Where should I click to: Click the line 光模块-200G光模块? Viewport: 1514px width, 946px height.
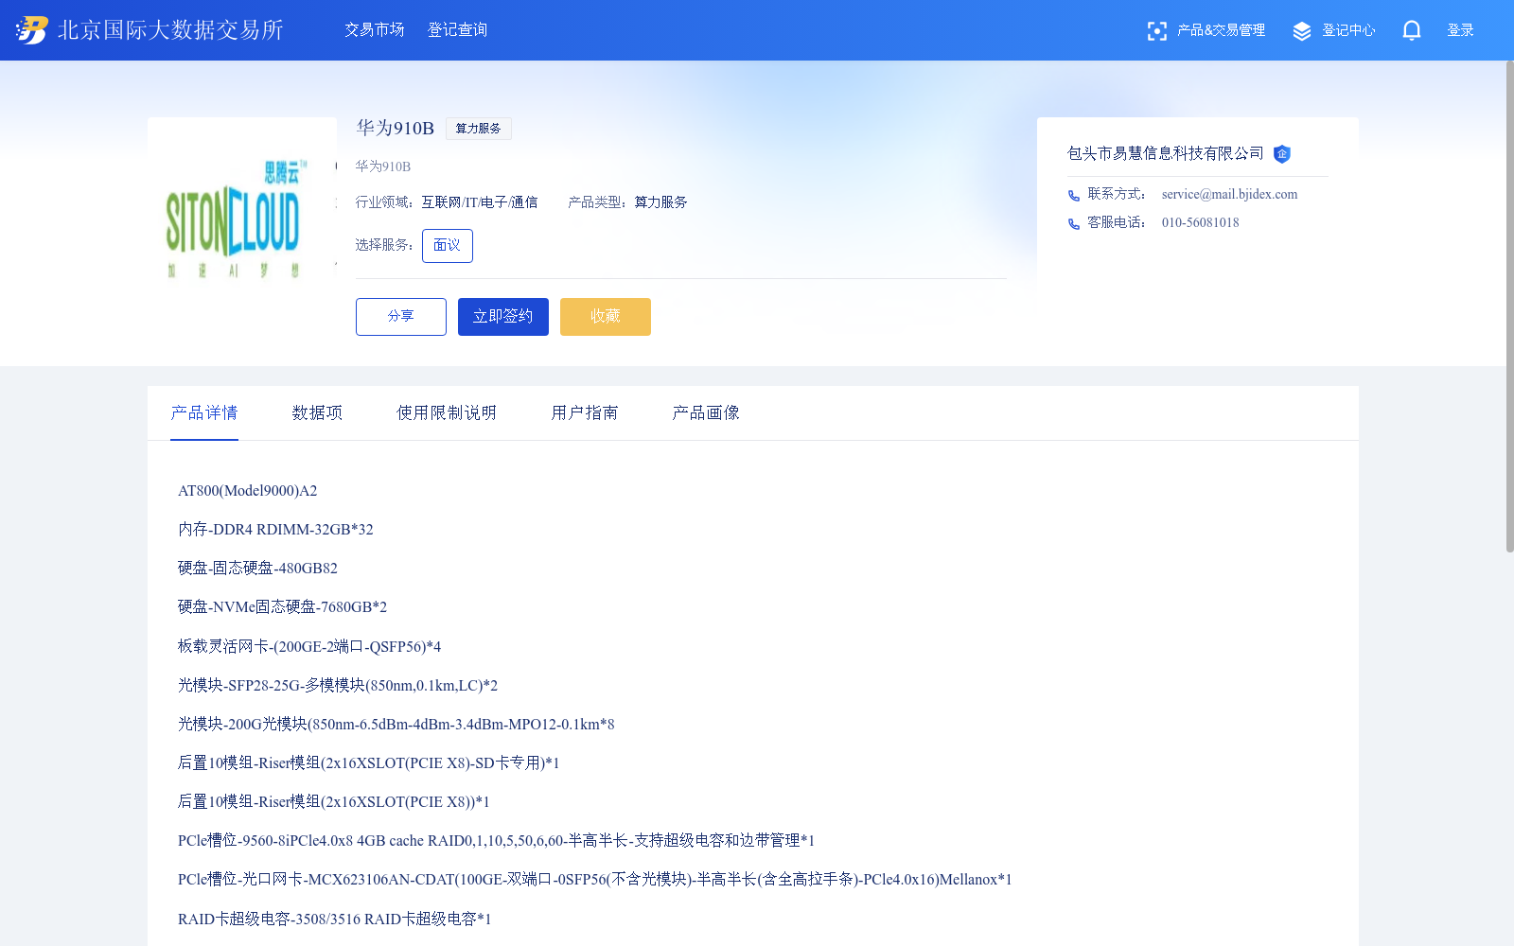click(396, 725)
